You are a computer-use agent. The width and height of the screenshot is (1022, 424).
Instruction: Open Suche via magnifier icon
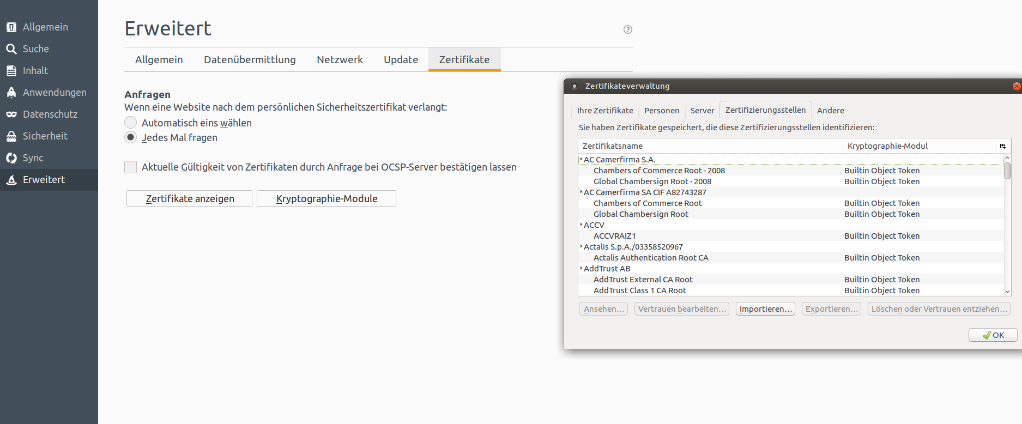pos(11,49)
